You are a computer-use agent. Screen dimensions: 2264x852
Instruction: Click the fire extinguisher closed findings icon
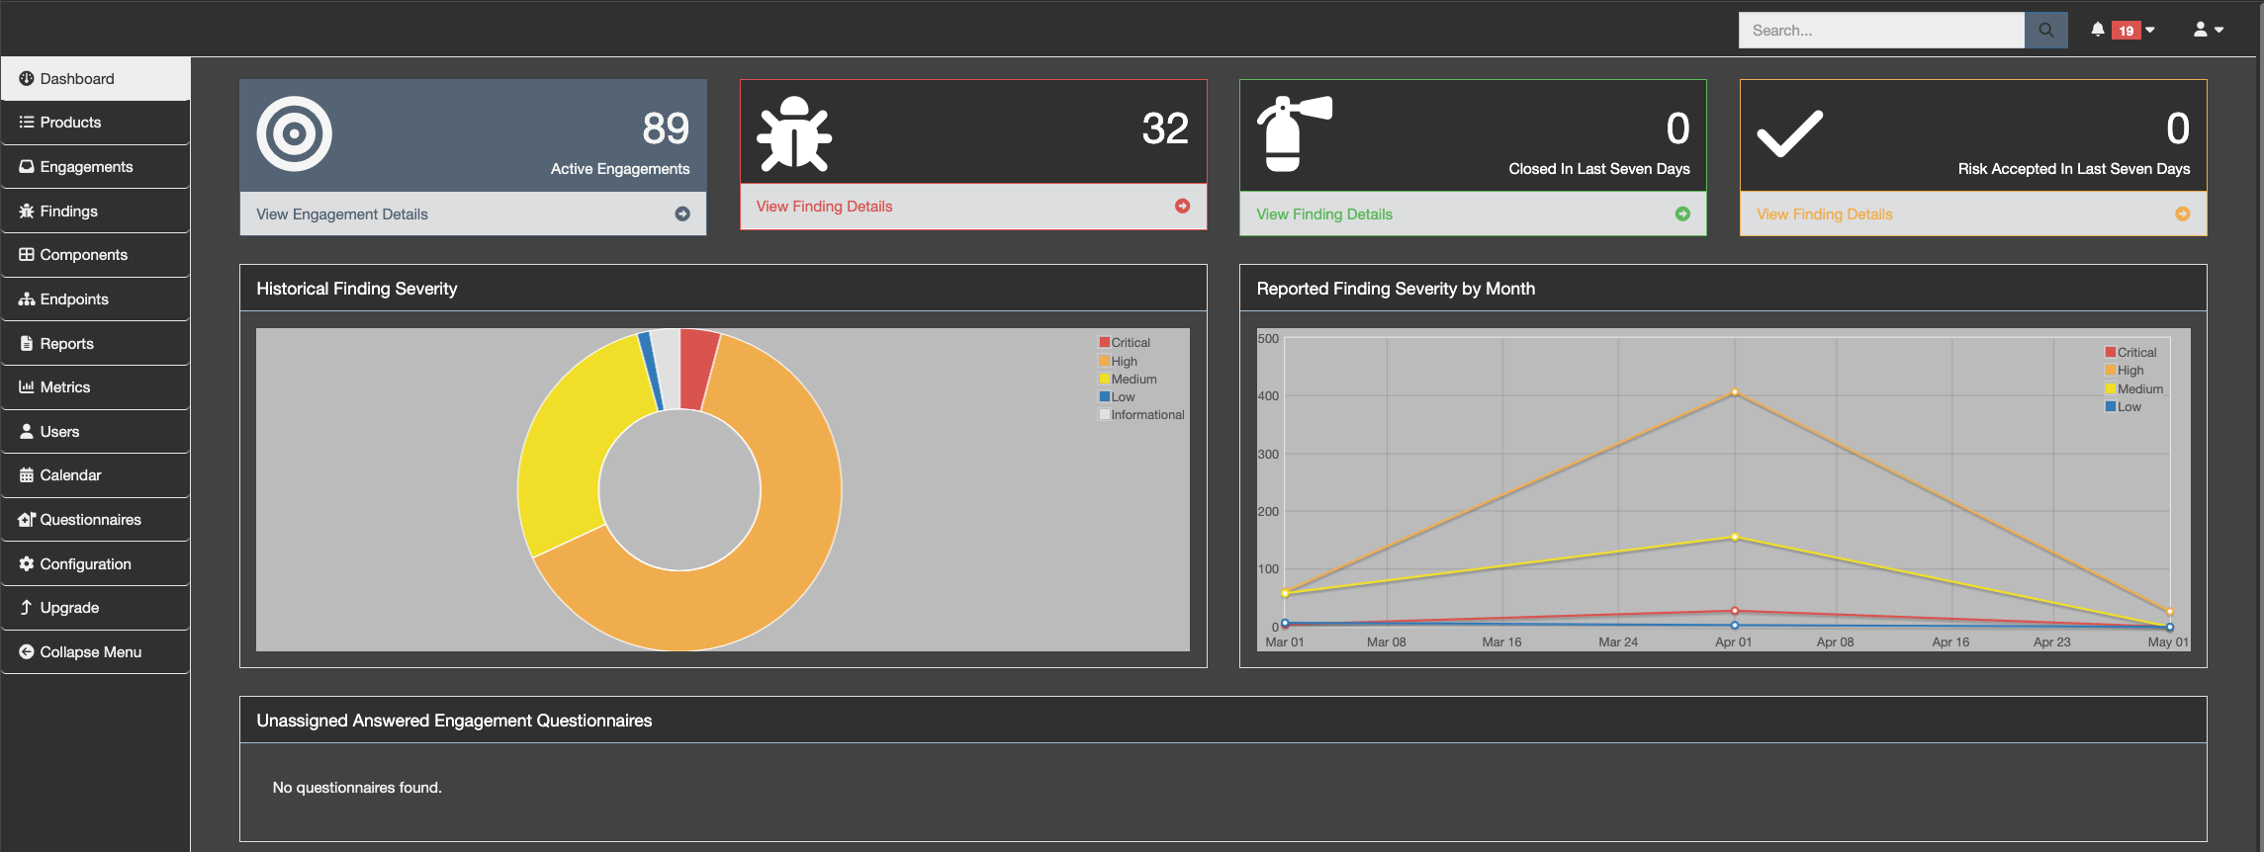click(1292, 133)
